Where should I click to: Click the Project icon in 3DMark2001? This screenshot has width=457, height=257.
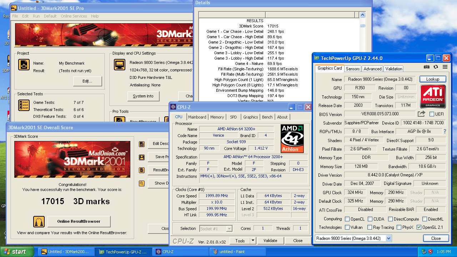coord(24,65)
